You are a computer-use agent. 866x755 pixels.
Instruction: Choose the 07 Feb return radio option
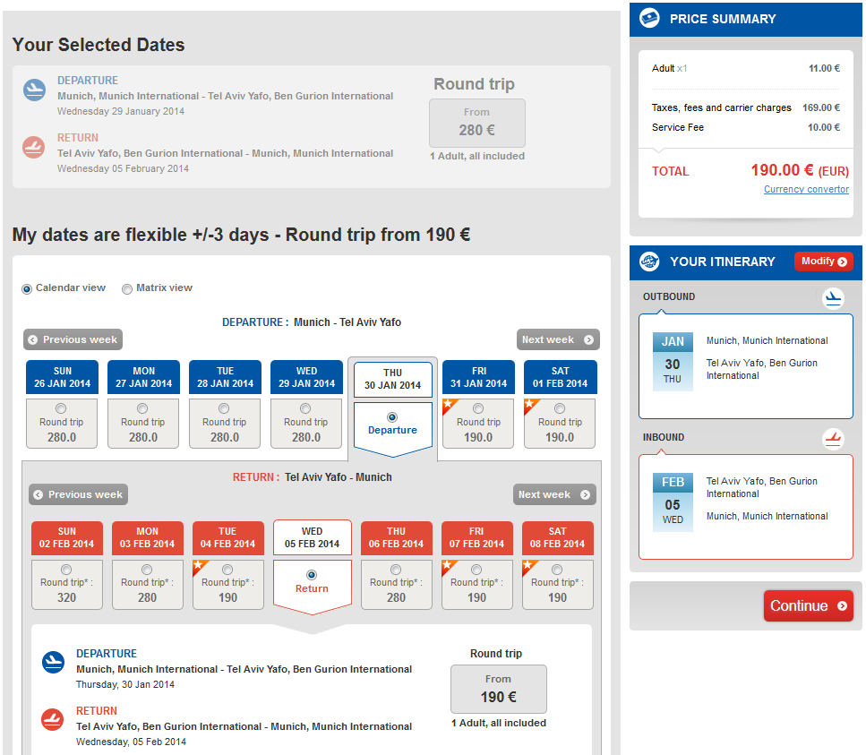pyautogui.click(x=476, y=570)
